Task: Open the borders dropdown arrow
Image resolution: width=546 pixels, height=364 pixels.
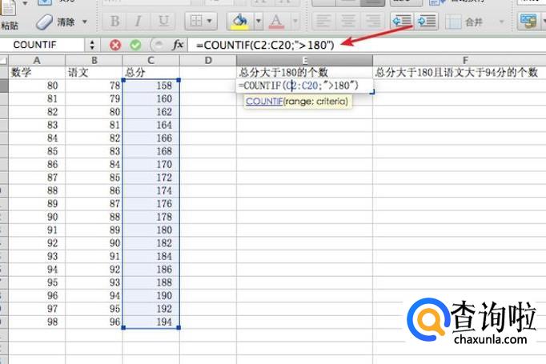Action: [211, 20]
